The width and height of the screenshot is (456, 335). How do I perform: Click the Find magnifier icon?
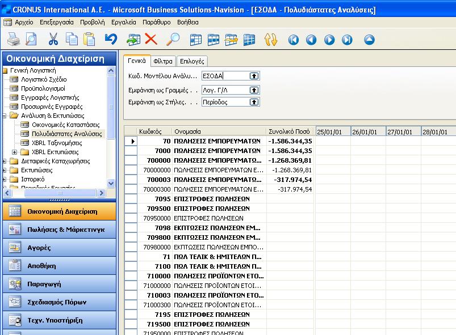click(x=173, y=39)
